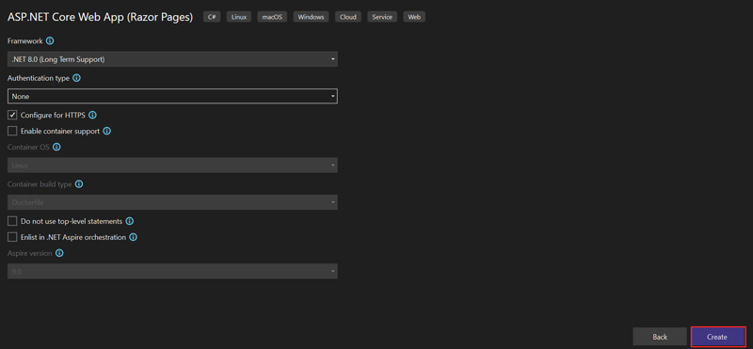This screenshot has height=349, width=753.
Task: Click the Framework info icon
Action: coord(50,40)
